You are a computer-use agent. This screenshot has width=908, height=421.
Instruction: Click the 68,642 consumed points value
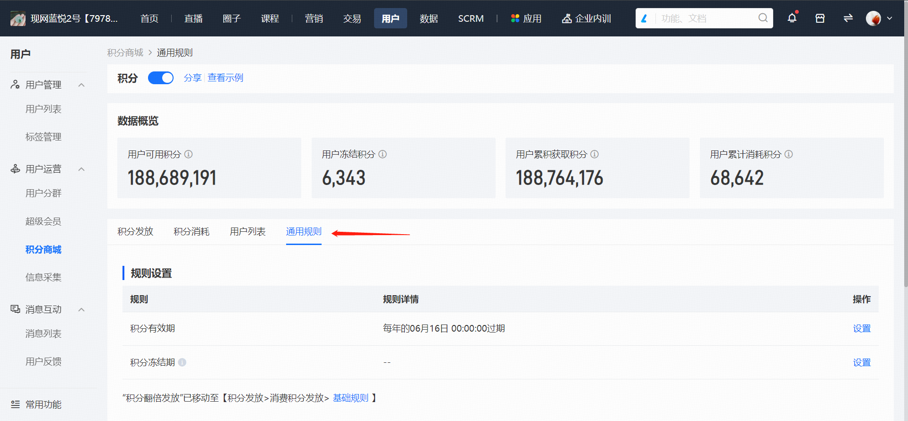click(x=737, y=178)
